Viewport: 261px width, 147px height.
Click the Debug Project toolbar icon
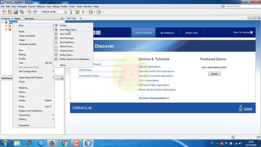pos(91,12)
